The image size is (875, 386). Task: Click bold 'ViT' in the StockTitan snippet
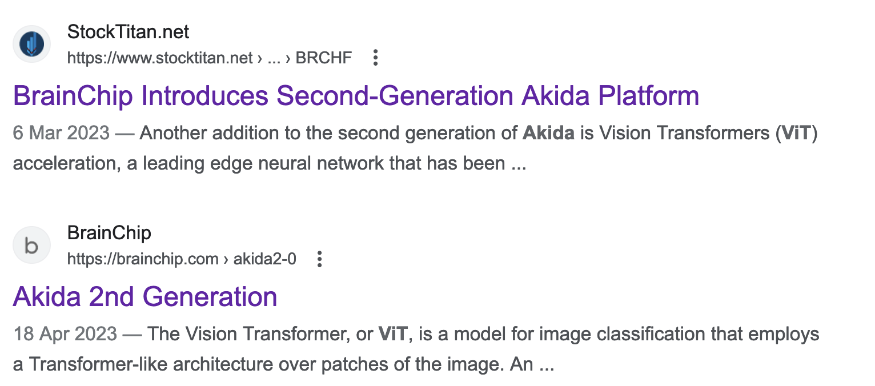796,134
